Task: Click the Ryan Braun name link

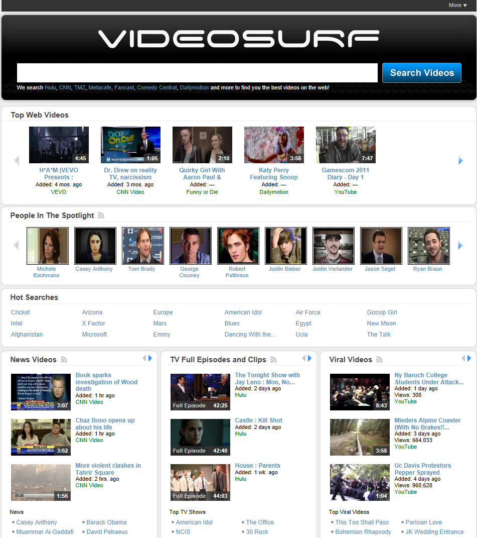Action: tap(427, 269)
